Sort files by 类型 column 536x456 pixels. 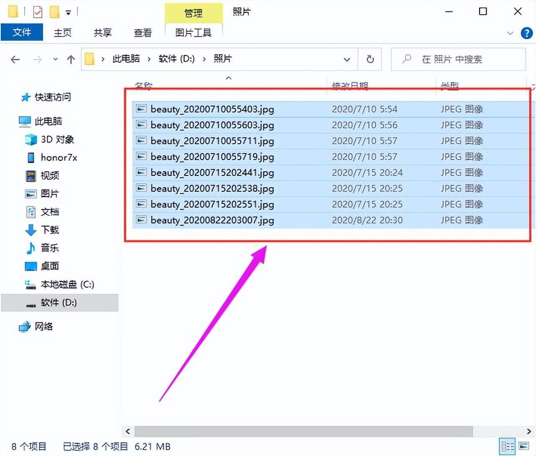tap(450, 86)
